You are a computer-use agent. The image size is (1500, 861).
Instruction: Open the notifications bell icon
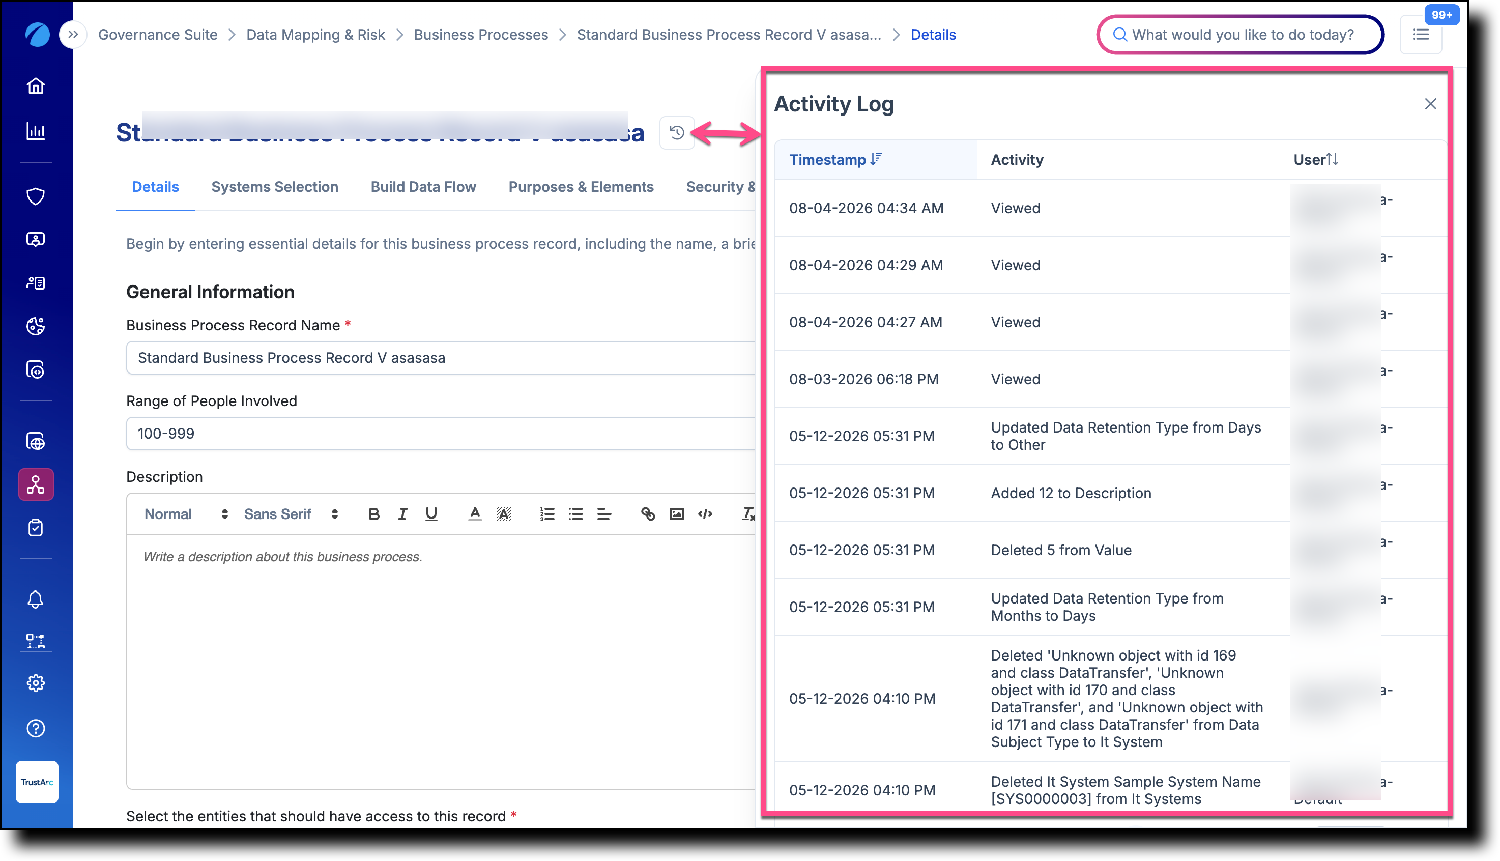coord(36,599)
